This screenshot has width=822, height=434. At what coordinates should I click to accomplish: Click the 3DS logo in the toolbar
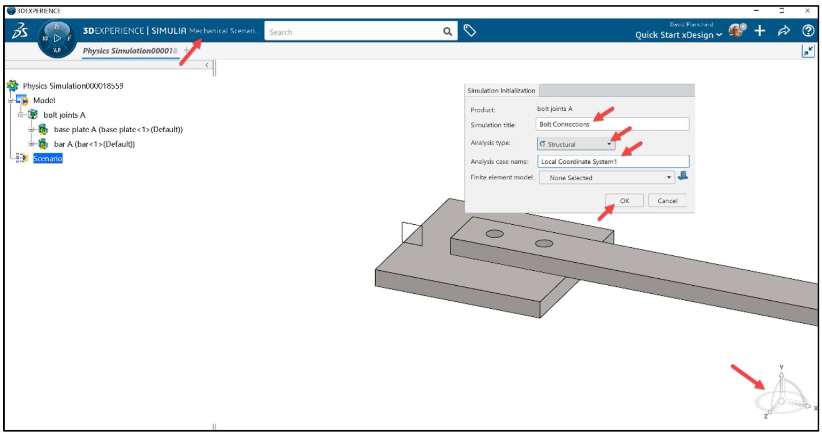[x=18, y=31]
